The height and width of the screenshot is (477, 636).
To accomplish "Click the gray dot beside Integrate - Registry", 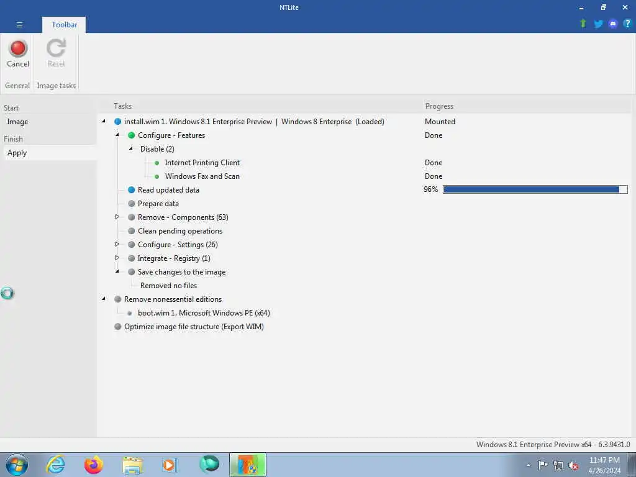I will pos(132,258).
